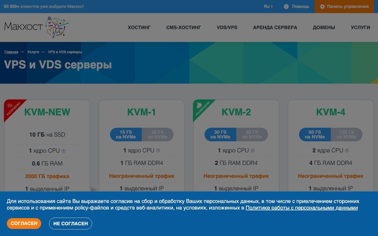Click Неограниченный трафик in KVM-4 card
The image size is (378, 236).
(x=331, y=176)
